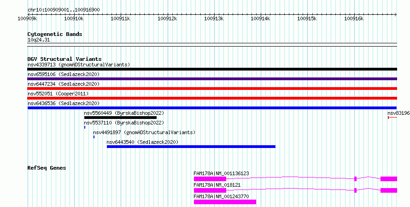Click the 100911k ruler tick label

pos(121,19)
